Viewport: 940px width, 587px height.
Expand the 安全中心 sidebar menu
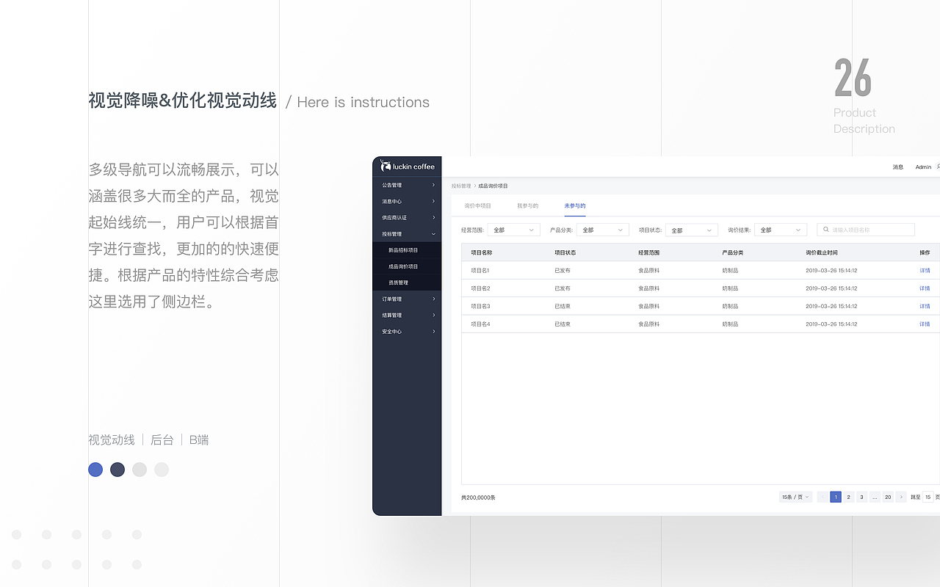[407, 331]
